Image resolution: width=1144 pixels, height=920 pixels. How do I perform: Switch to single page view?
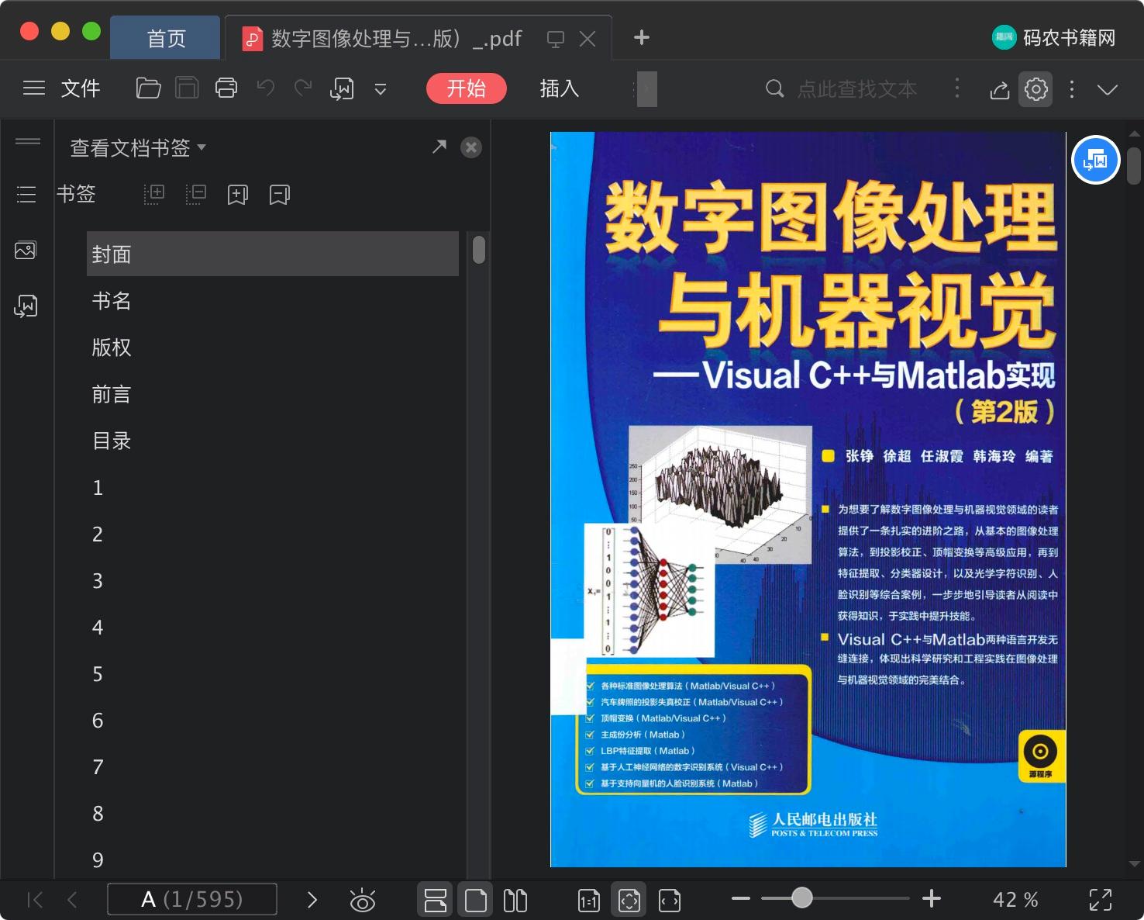475,900
